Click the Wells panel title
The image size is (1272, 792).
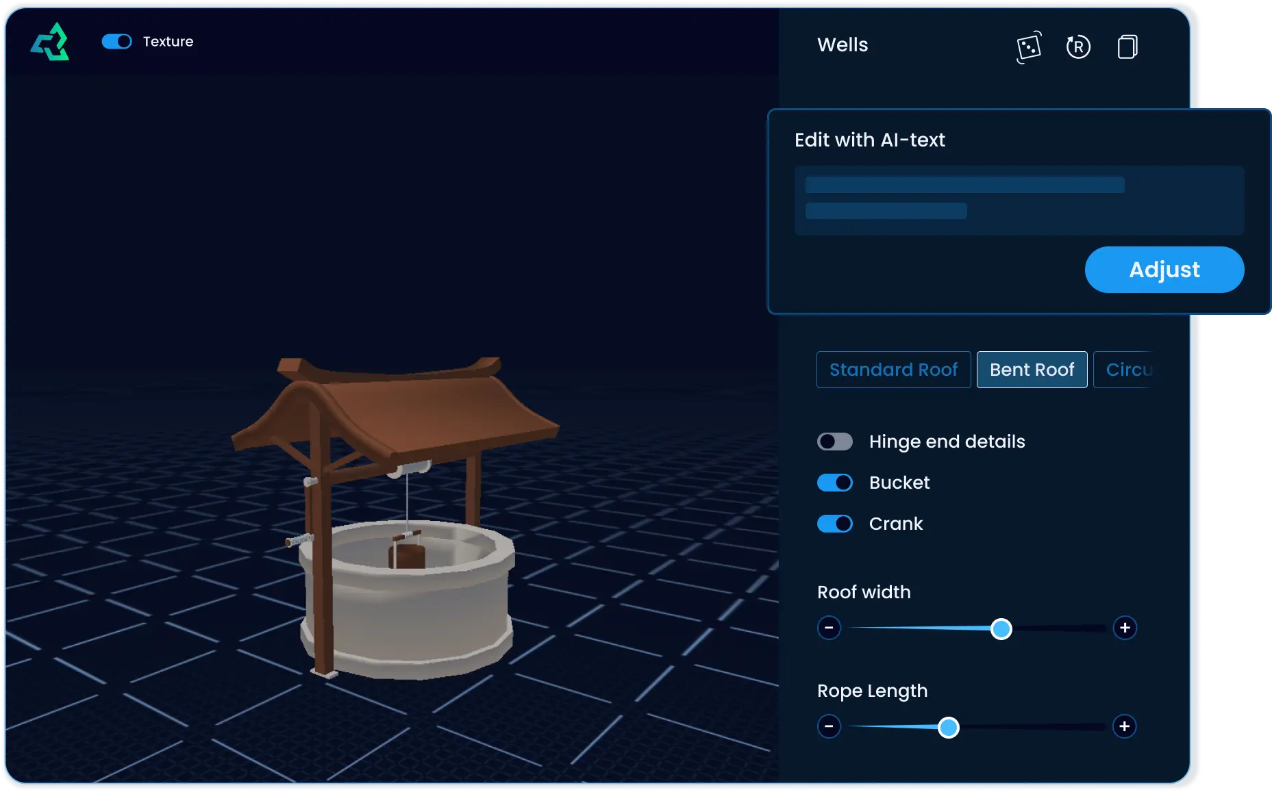[x=843, y=45]
